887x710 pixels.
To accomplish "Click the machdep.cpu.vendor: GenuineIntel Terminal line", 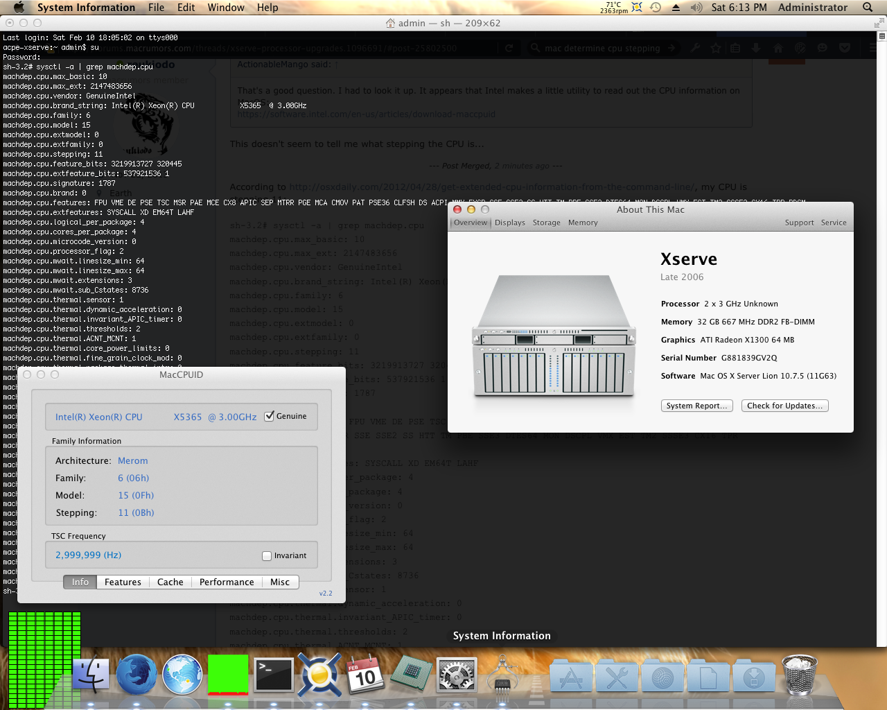I will (x=69, y=96).
